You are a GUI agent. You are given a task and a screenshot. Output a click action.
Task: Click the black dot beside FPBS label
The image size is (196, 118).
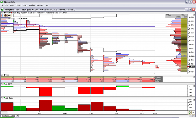click(x=4, y=75)
